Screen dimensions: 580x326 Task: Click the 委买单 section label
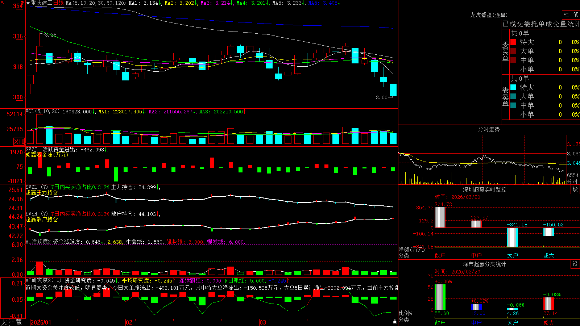[505, 52]
